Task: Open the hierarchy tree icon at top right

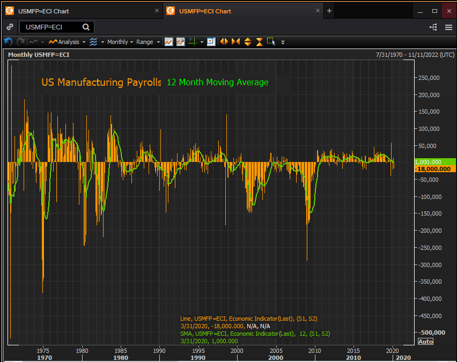Action: (x=433, y=27)
